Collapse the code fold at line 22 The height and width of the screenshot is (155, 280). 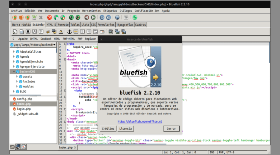(x=65, y=109)
